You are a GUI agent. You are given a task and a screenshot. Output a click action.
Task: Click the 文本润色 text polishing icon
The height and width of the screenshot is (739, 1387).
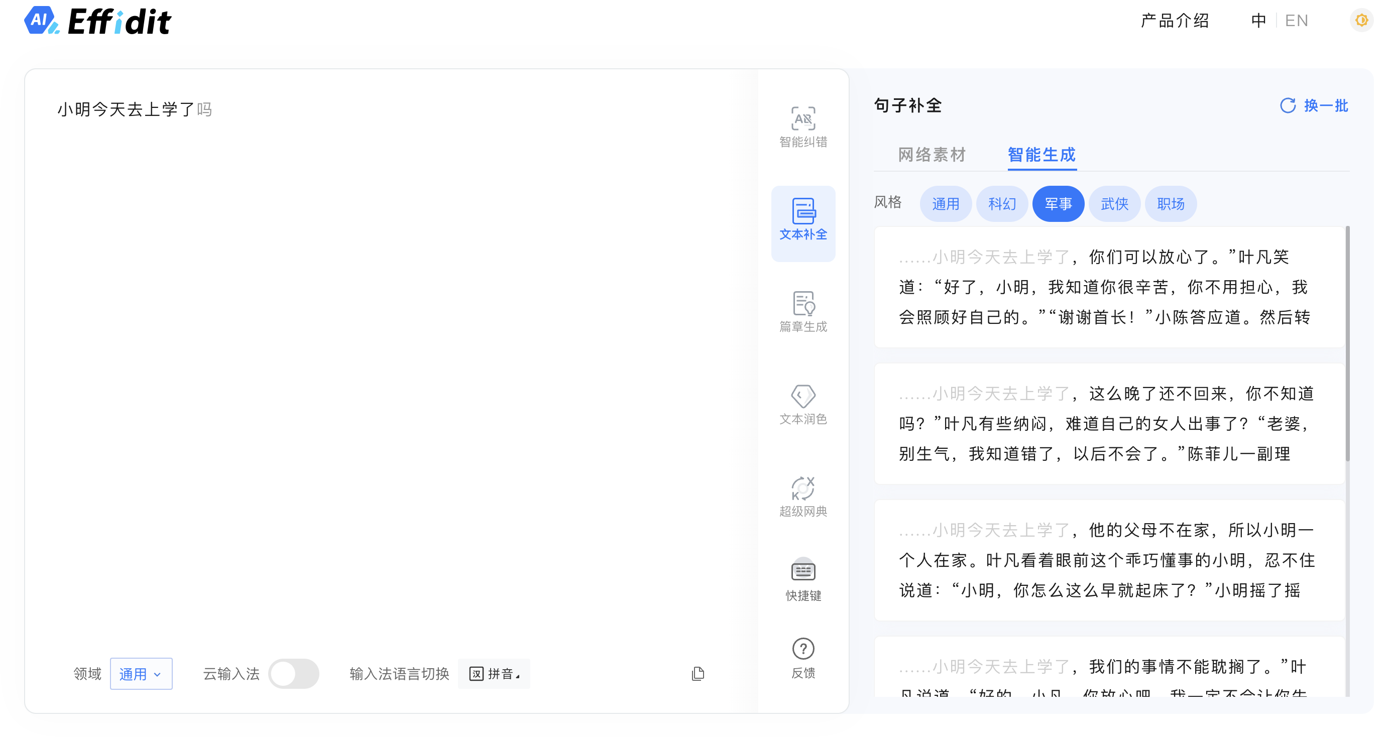click(803, 404)
